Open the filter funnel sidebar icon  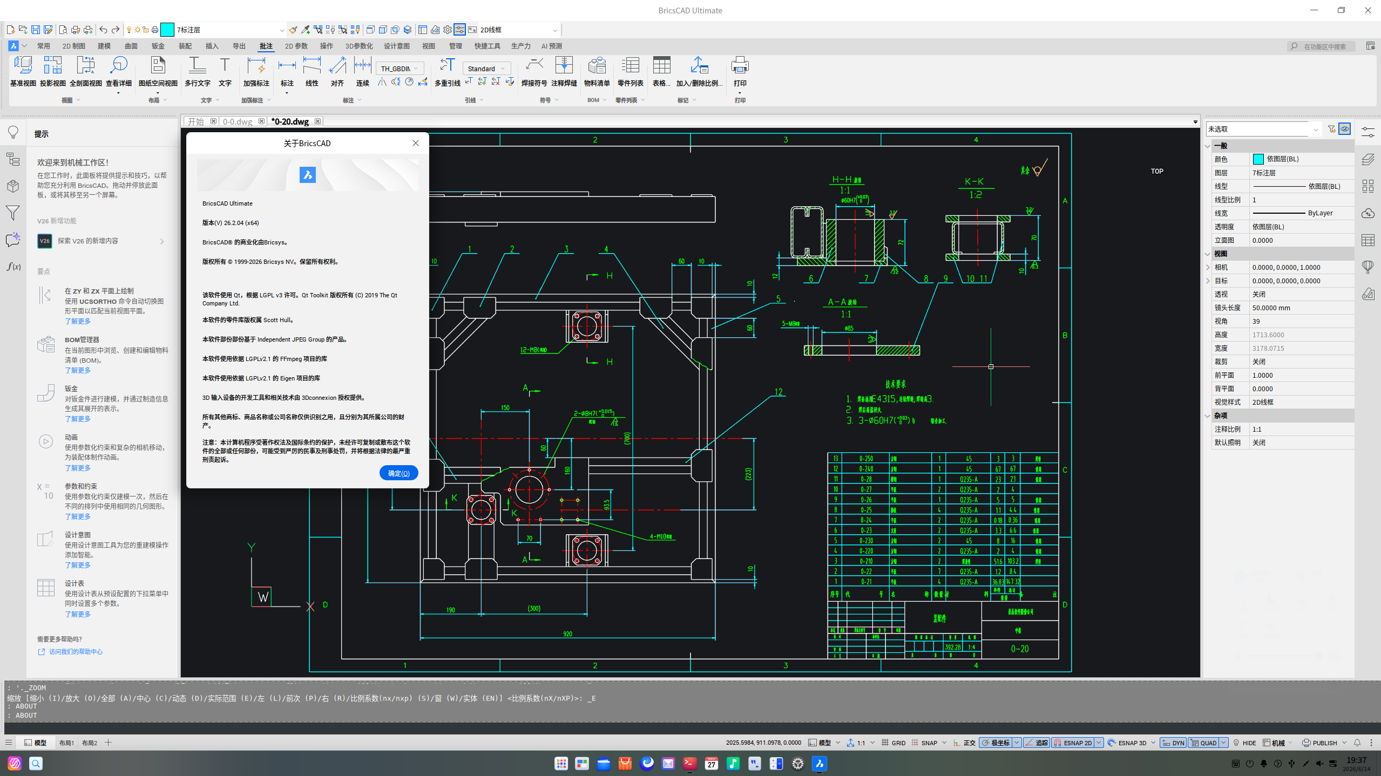coord(13,213)
